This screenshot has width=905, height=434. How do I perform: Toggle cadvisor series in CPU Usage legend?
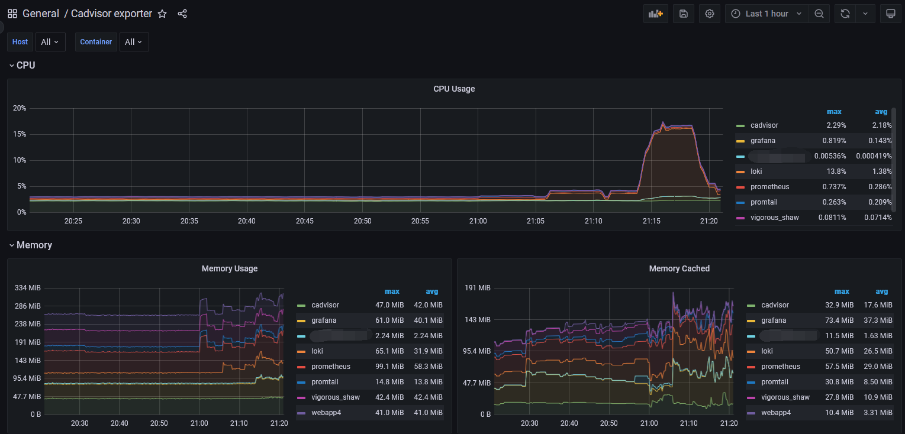[764, 125]
